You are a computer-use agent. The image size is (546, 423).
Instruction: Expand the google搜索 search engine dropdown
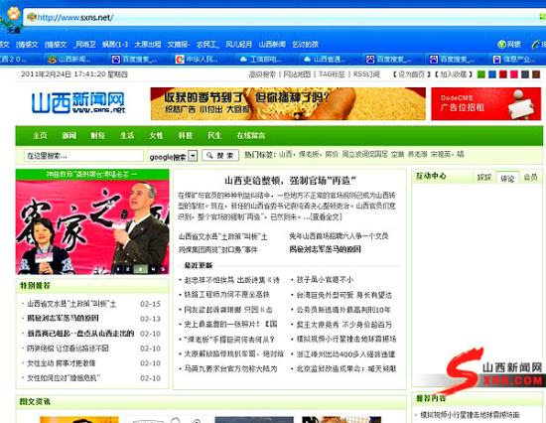tap(193, 156)
